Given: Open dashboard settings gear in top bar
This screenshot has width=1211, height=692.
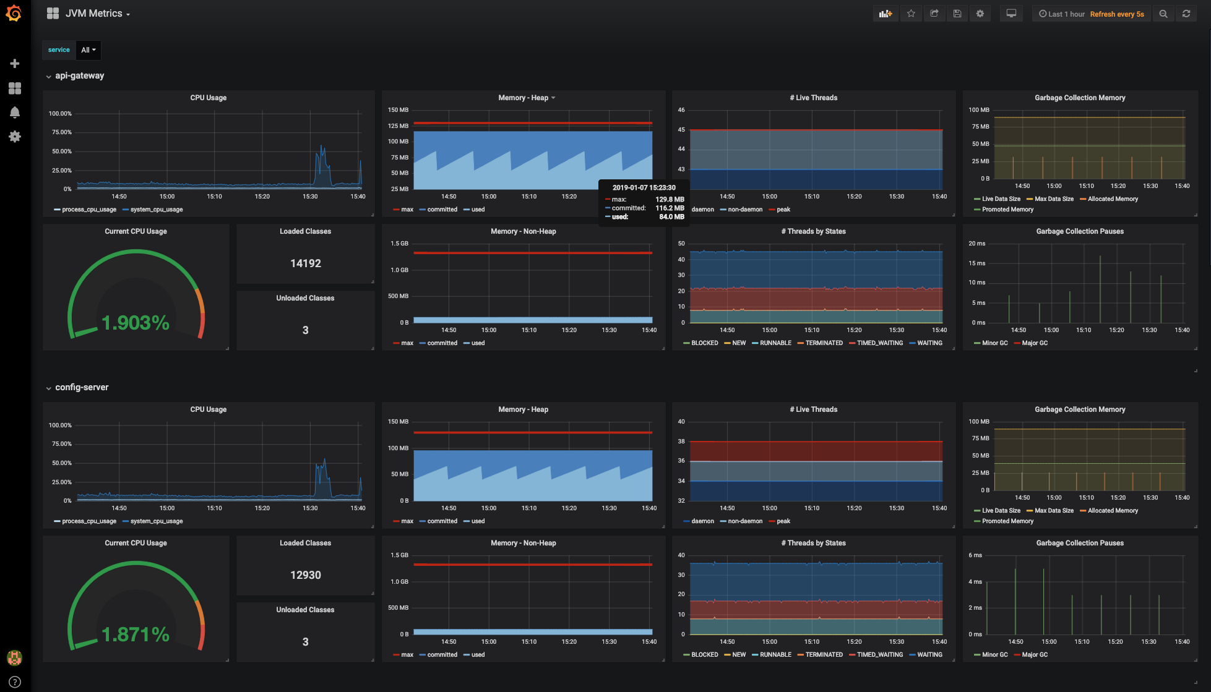Looking at the screenshot, I should 980,14.
